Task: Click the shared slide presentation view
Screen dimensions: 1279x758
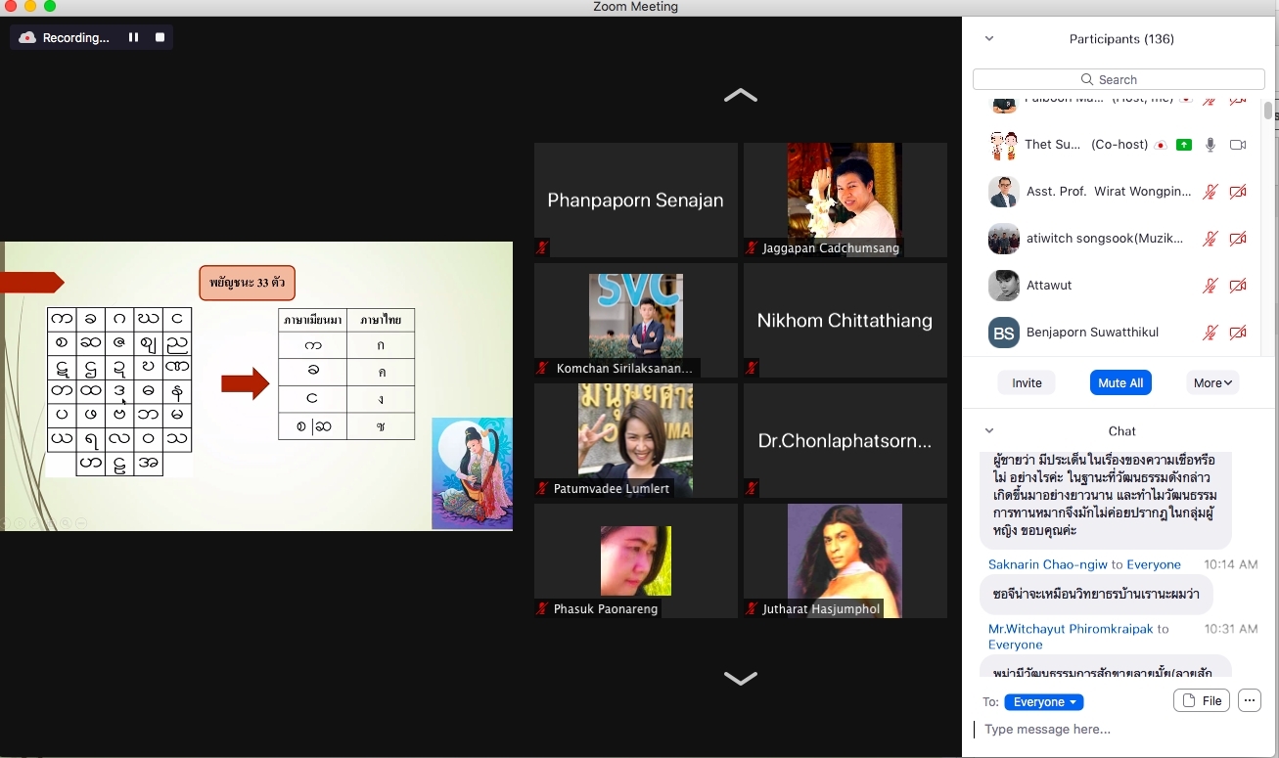Action: (x=256, y=386)
